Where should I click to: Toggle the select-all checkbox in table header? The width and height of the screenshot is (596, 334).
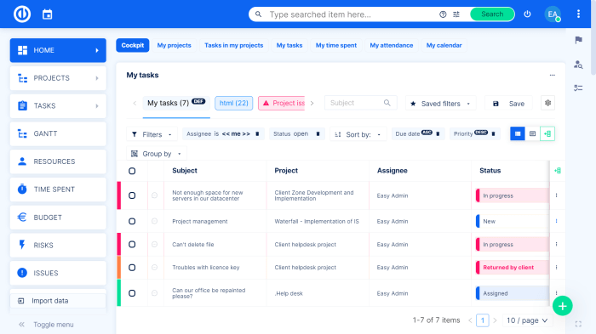click(132, 171)
